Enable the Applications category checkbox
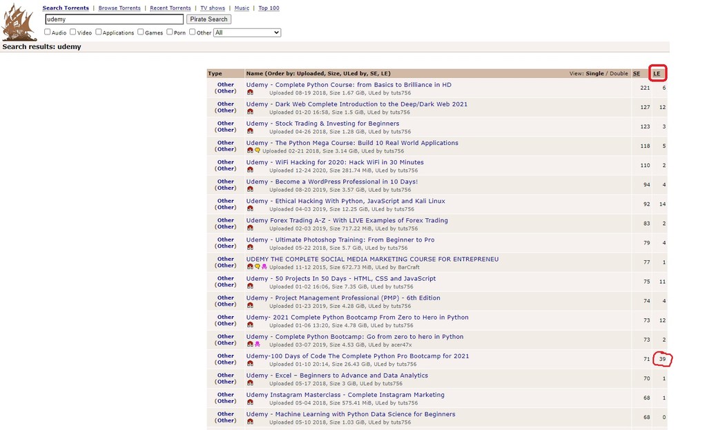Viewport: 707px width, 430px height. [98, 32]
